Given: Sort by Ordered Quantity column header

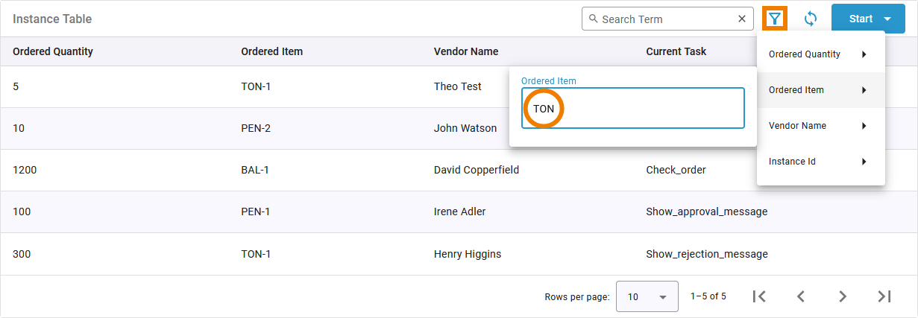Looking at the screenshot, I should pos(53,51).
